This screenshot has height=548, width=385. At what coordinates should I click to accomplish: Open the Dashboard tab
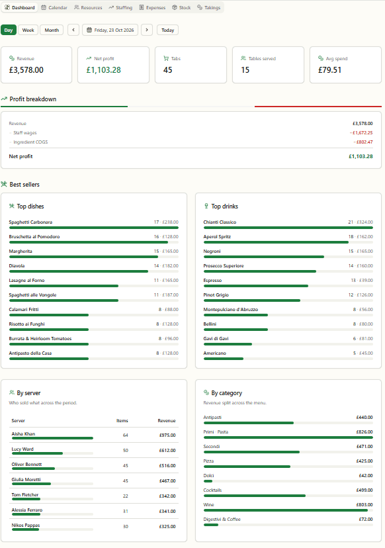point(20,7)
